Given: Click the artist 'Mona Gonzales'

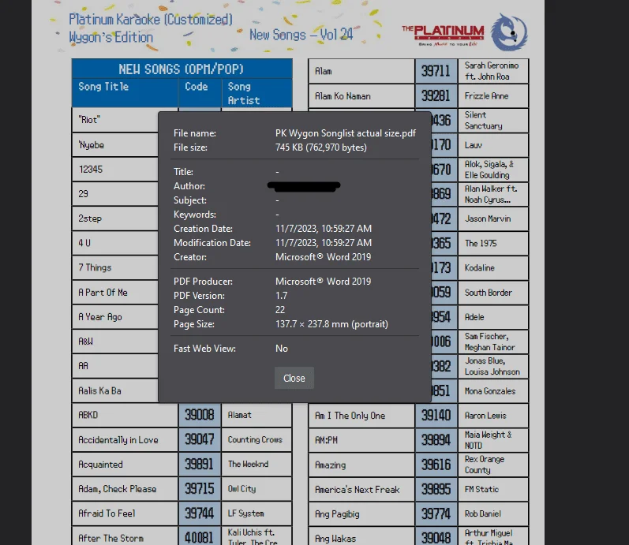Looking at the screenshot, I should point(490,391).
